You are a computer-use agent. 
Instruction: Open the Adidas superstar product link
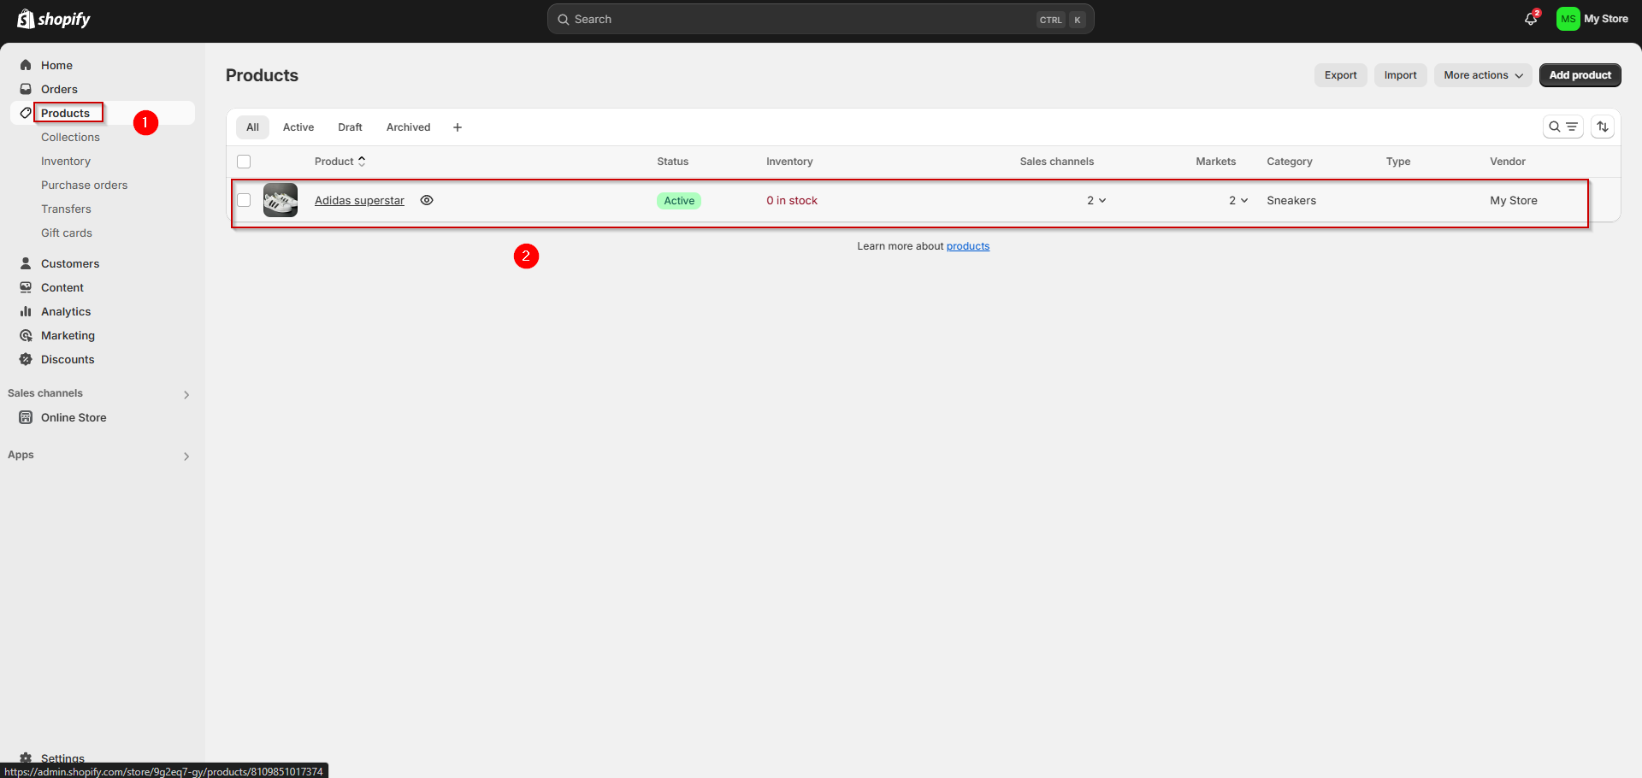(359, 200)
